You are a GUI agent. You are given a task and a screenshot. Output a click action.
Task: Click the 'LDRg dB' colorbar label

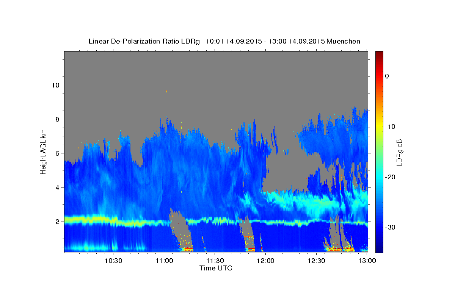click(399, 152)
